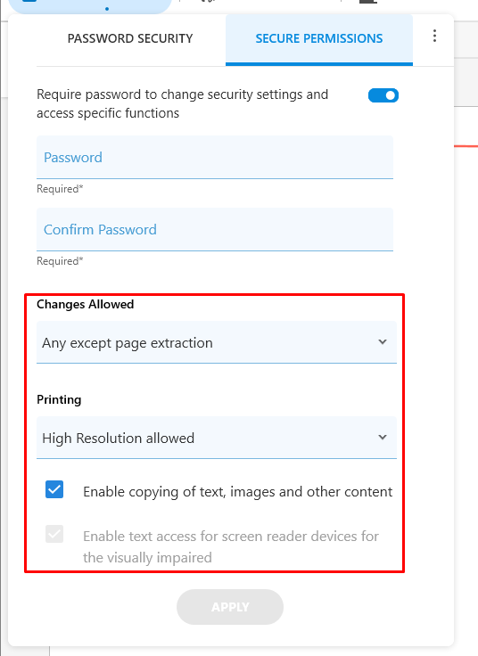Open the Changes Allowed dropdown
Image resolution: width=478 pixels, height=656 pixels.
pyautogui.click(x=217, y=342)
